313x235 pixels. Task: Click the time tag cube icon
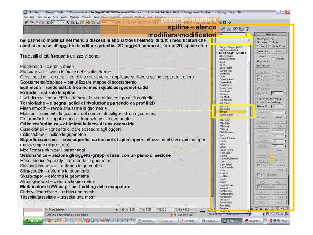tap(174, 214)
